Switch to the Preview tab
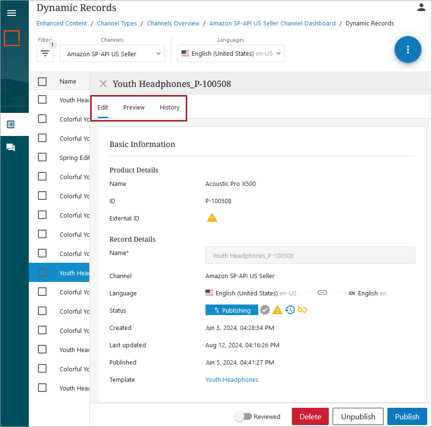The height and width of the screenshot is (427, 432). [x=133, y=108]
